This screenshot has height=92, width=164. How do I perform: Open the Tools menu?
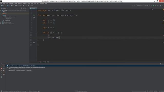(x=35, y=3)
